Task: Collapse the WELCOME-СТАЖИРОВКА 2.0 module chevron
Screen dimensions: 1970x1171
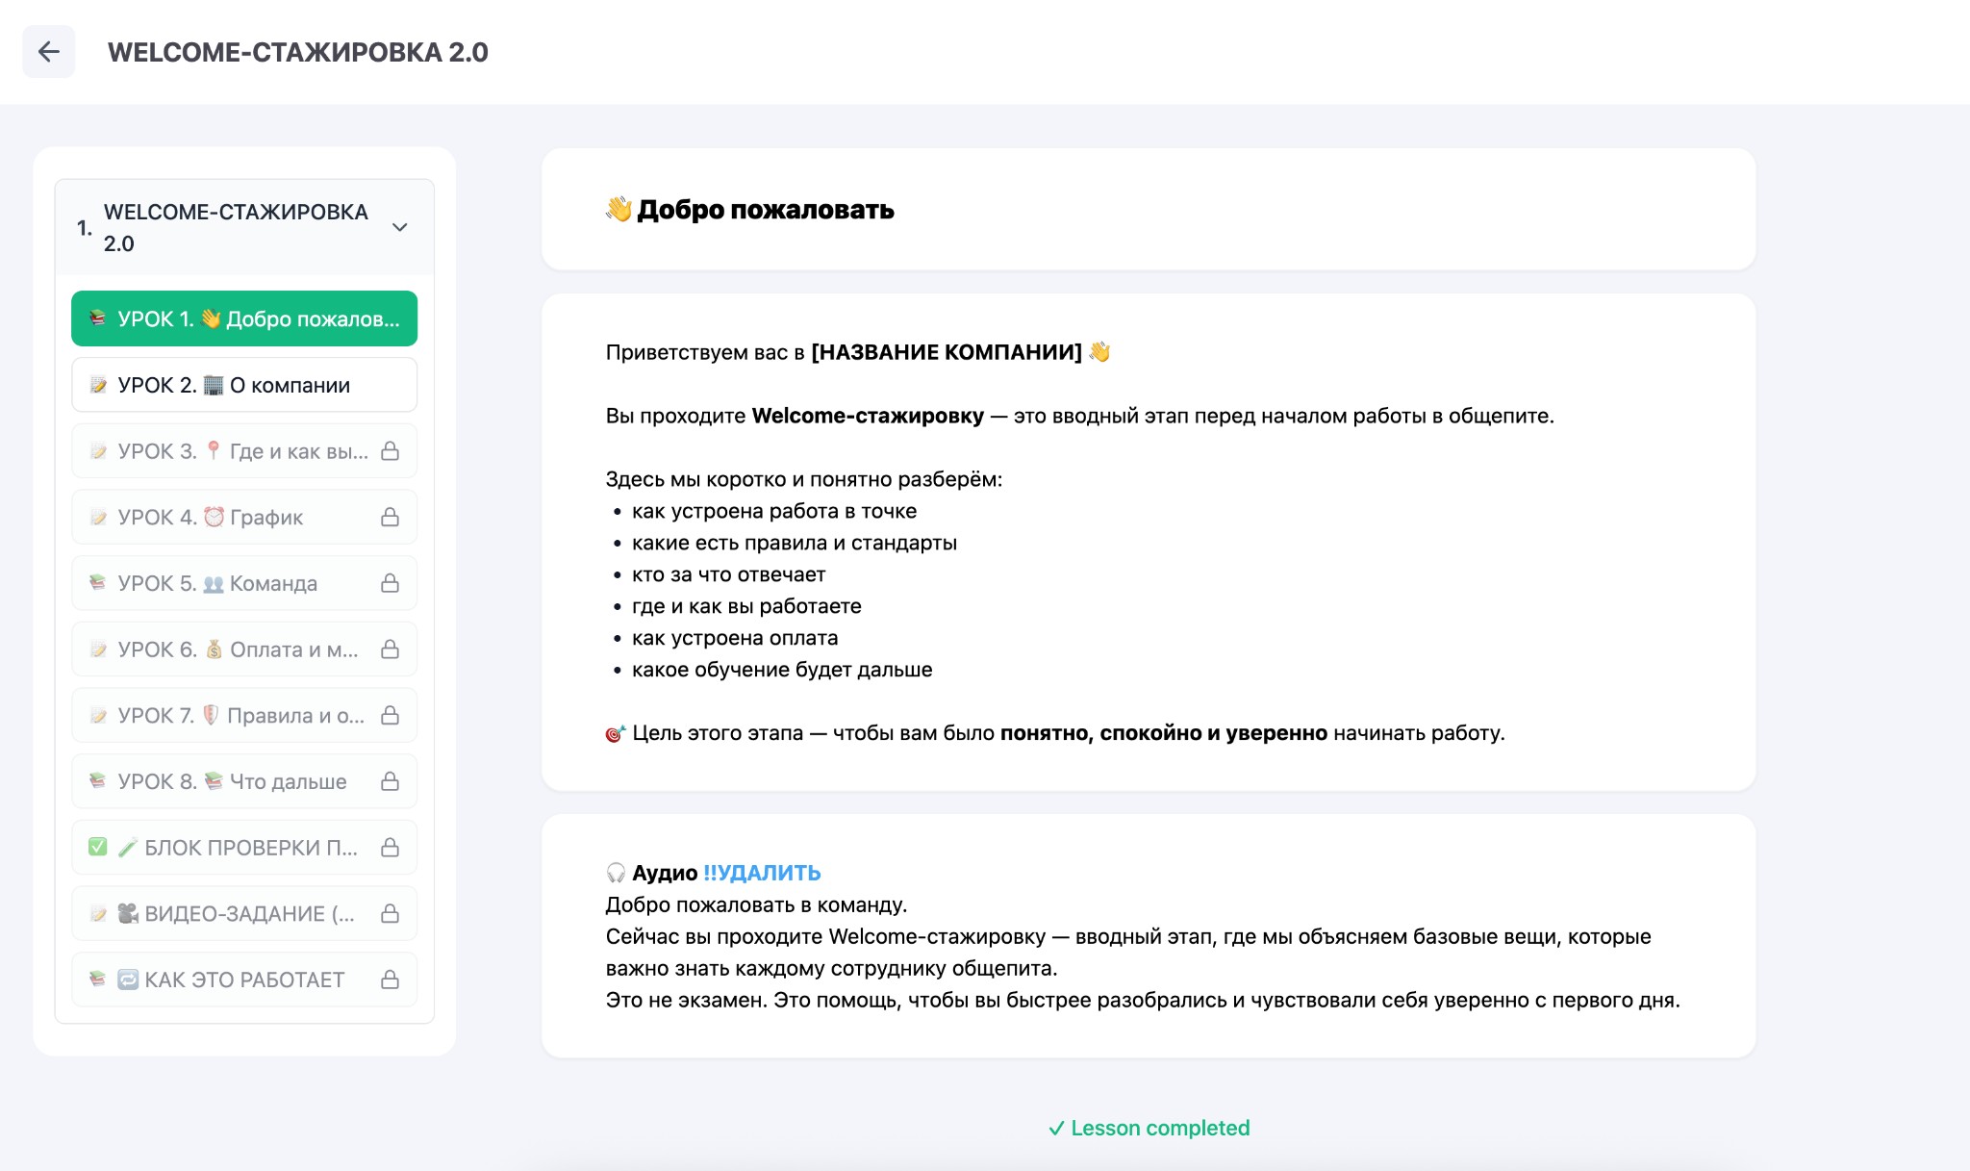Action: coord(400,227)
